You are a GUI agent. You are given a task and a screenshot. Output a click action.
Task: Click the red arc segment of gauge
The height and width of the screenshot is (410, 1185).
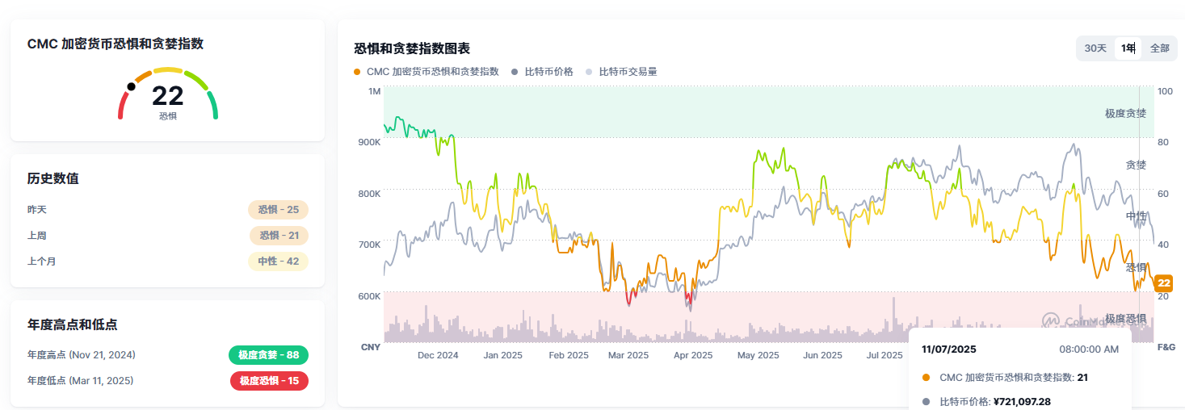(122, 106)
